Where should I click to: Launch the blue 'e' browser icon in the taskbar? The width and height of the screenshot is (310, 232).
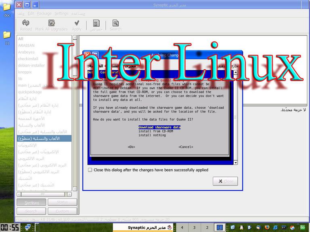pyautogui.click(x=275, y=228)
